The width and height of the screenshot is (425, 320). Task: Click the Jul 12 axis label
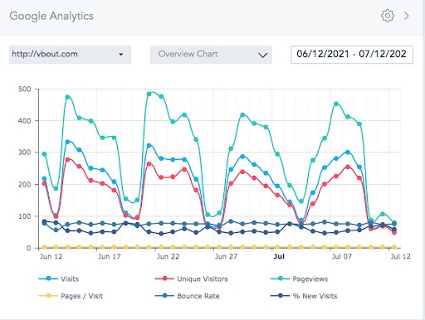point(400,256)
